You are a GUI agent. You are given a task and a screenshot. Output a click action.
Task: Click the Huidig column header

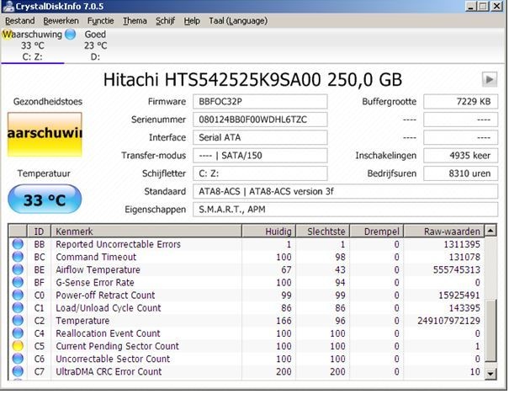pyautogui.click(x=268, y=232)
